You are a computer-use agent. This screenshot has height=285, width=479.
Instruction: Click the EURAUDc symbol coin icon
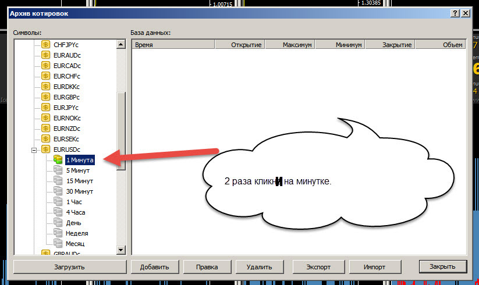click(x=45, y=55)
